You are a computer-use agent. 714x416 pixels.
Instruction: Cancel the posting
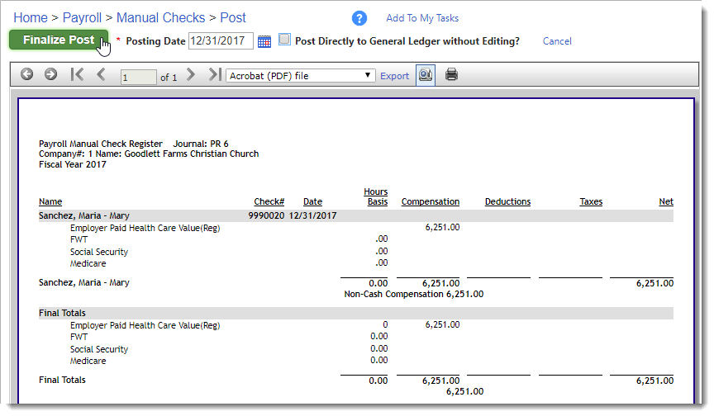[557, 41]
